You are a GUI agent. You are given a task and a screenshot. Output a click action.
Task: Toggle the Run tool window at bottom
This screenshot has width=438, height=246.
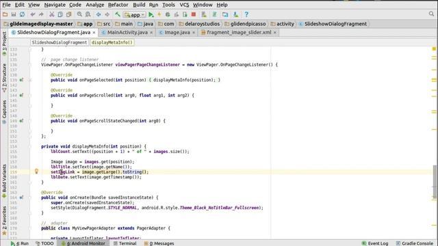[x=20, y=243]
